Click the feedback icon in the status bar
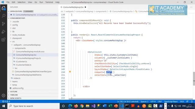The image size is (195, 109). click(x=187, y=101)
